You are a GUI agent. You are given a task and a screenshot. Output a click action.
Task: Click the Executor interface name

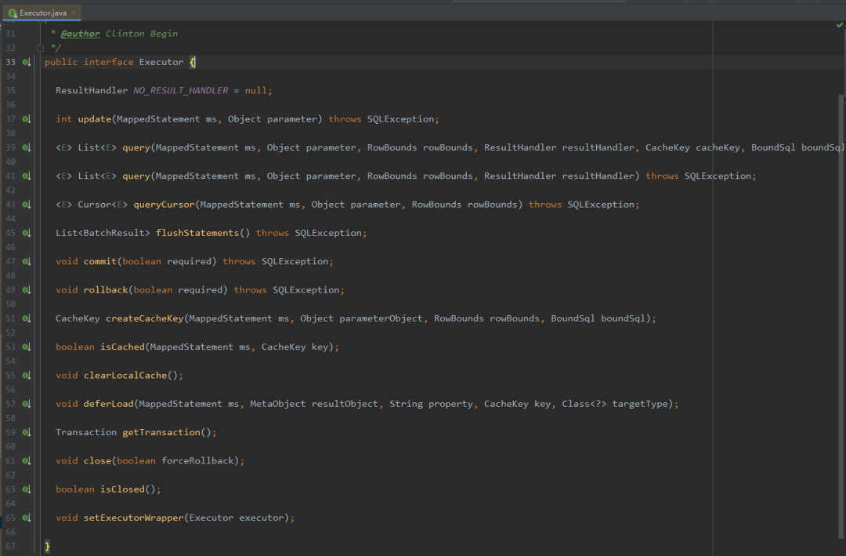point(161,62)
